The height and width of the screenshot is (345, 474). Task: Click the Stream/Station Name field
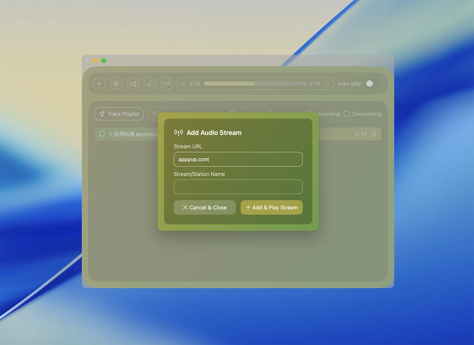pyautogui.click(x=238, y=187)
